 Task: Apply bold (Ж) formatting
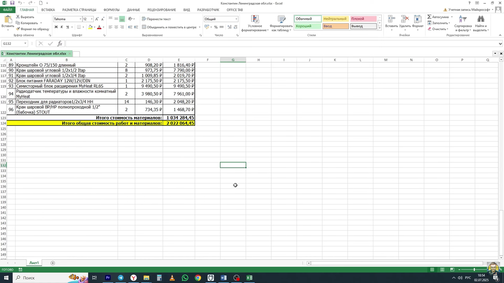point(56,27)
